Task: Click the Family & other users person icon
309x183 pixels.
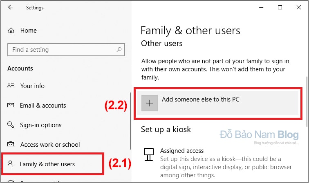Action: point(11,163)
